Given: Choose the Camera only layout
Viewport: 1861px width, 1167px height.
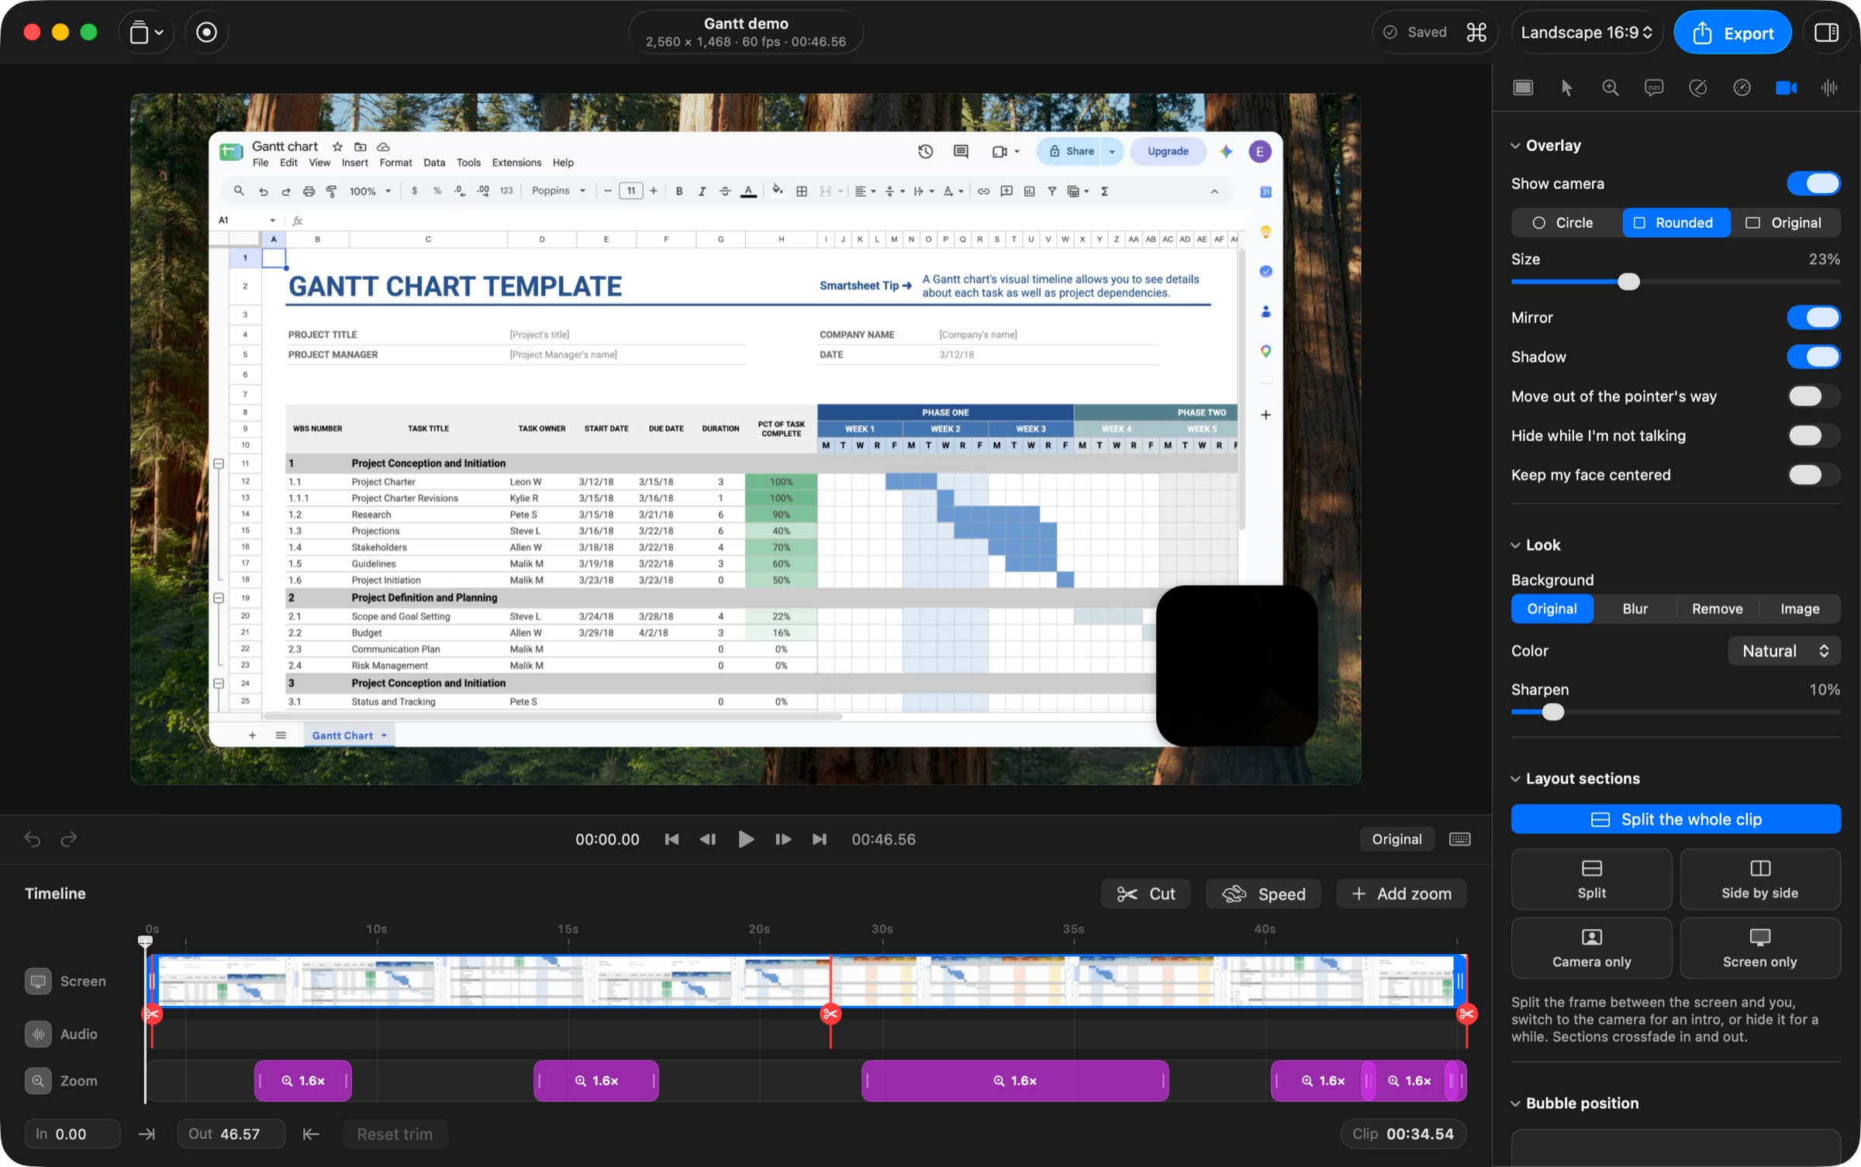Looking at the screenshot, I should pyautogui.click(x=1591, y=948).
